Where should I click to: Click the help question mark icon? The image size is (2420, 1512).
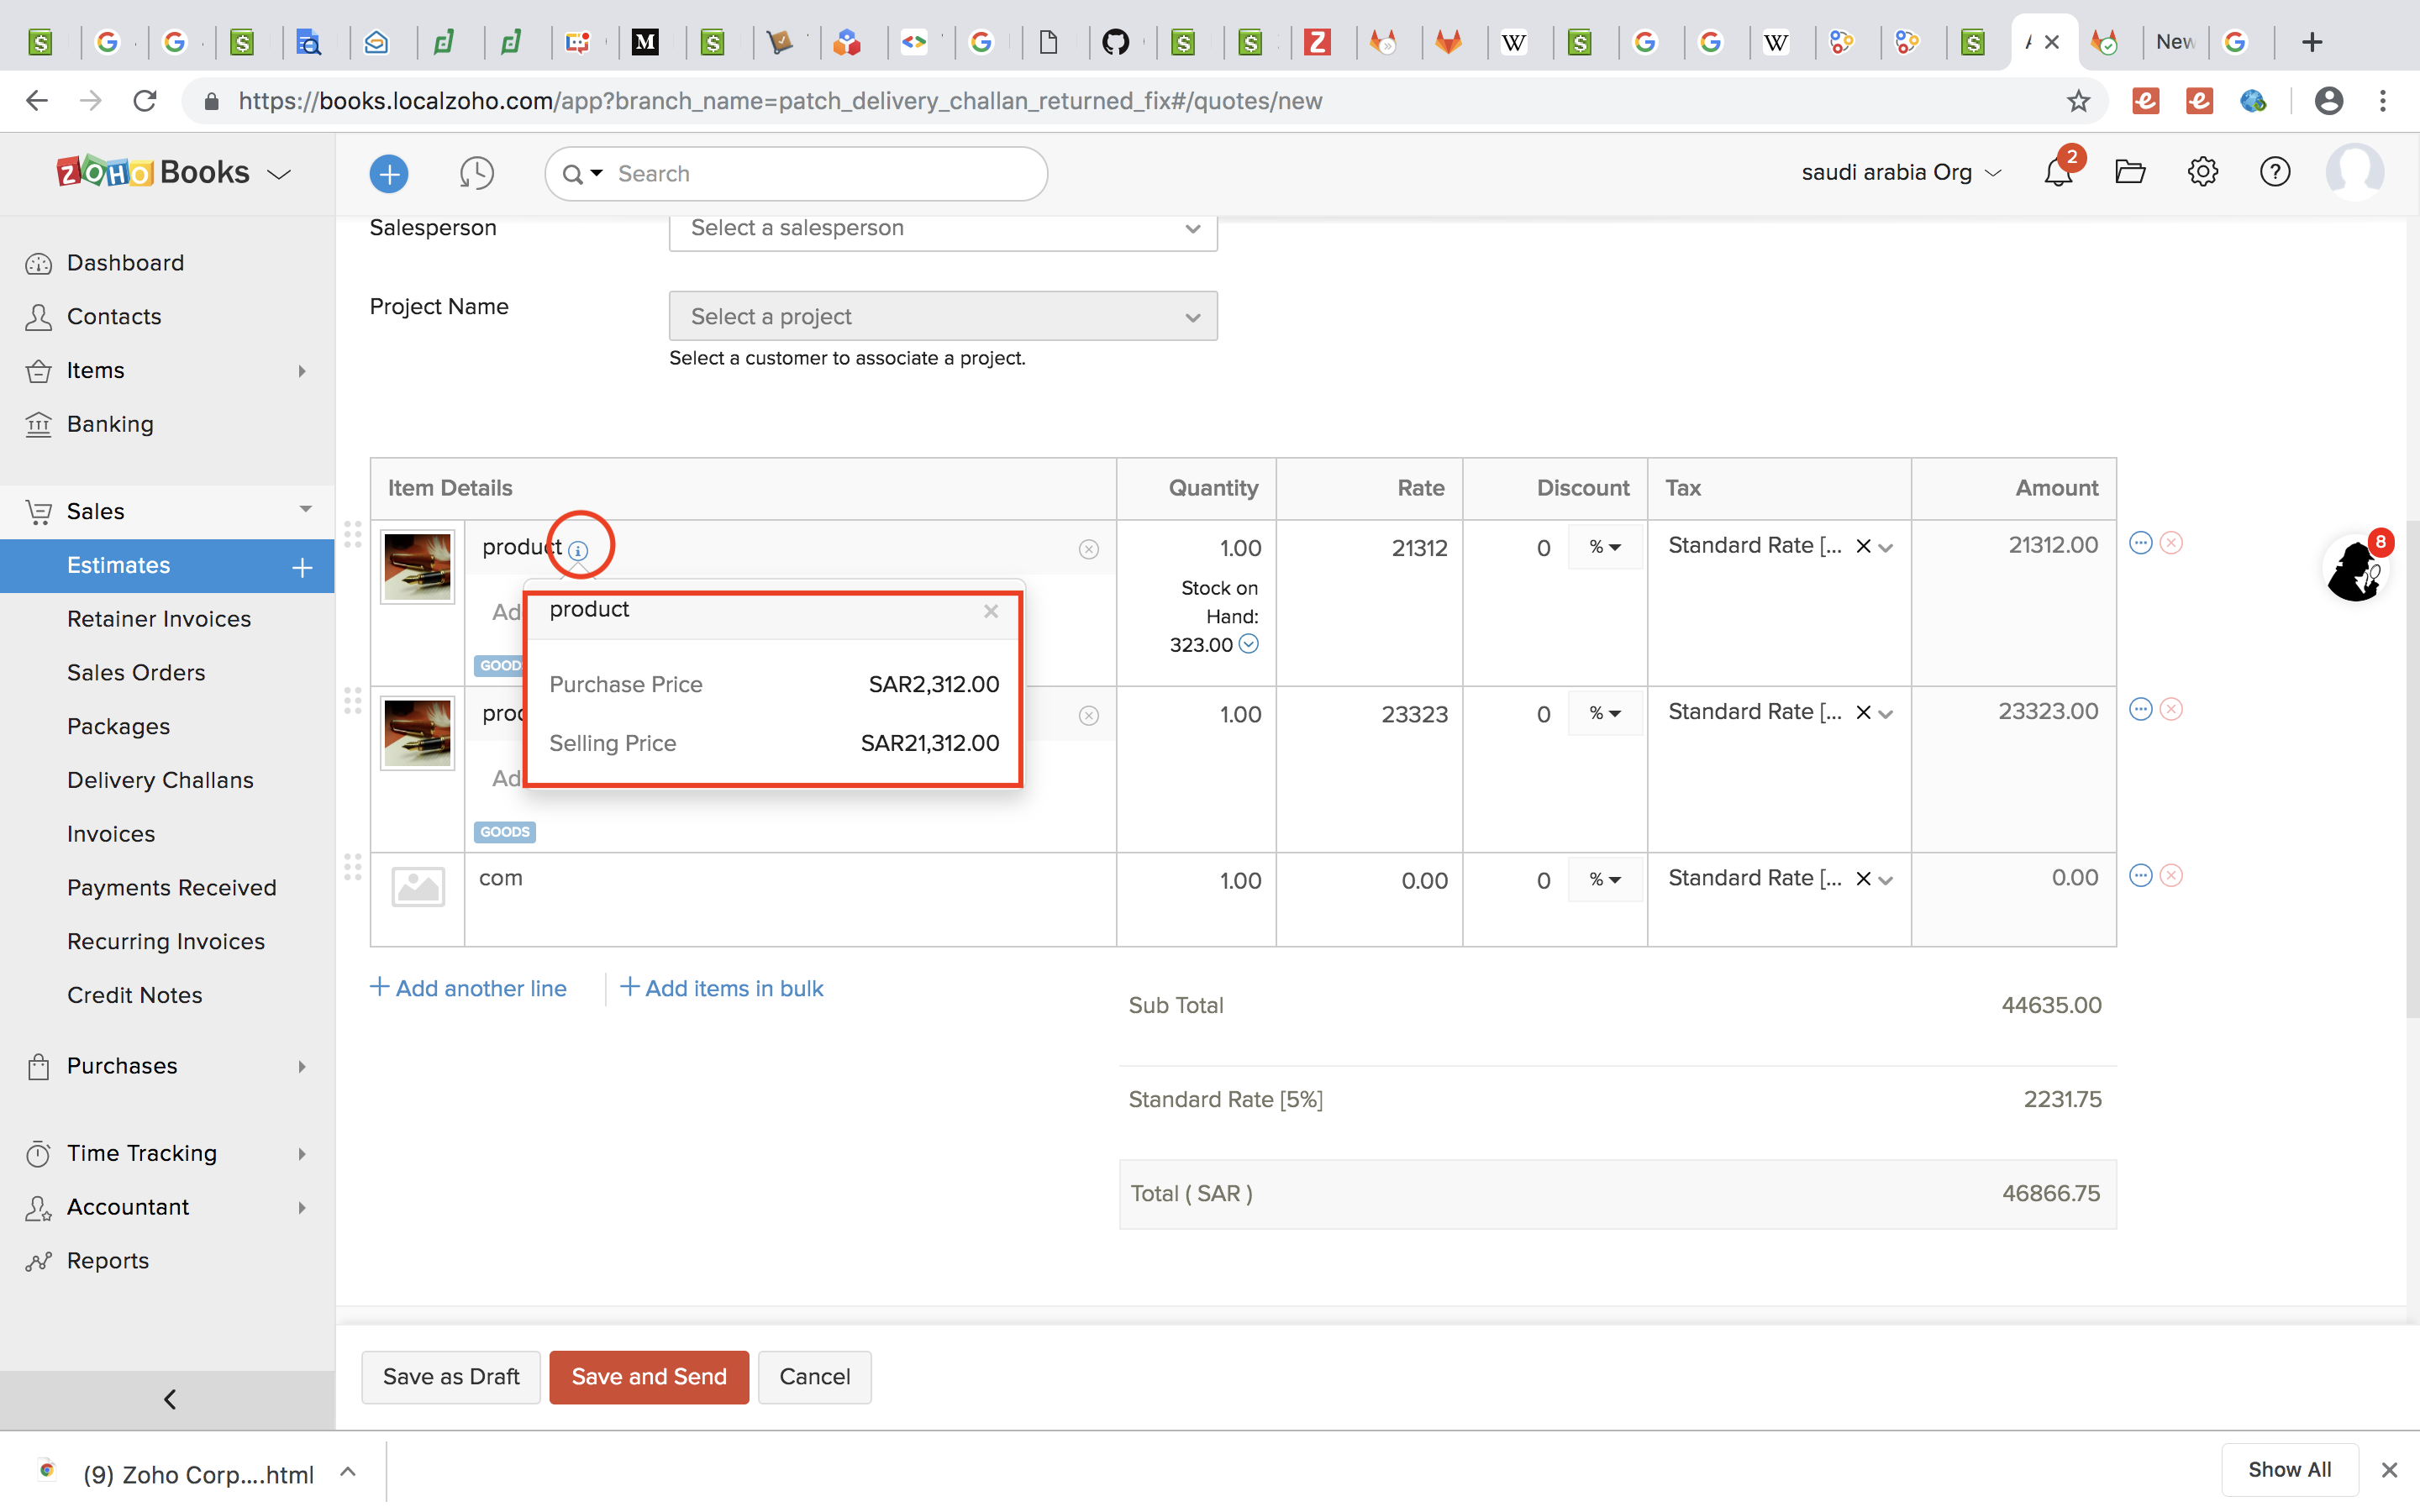pyautogui.click(x=2274, y=173)
